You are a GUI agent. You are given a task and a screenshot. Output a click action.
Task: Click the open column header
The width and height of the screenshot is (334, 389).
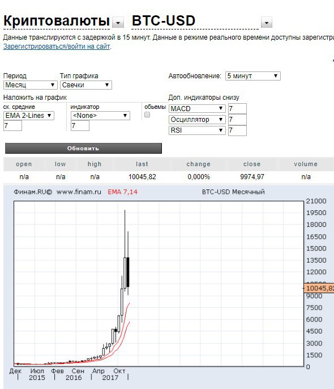[x=24, y=164]
